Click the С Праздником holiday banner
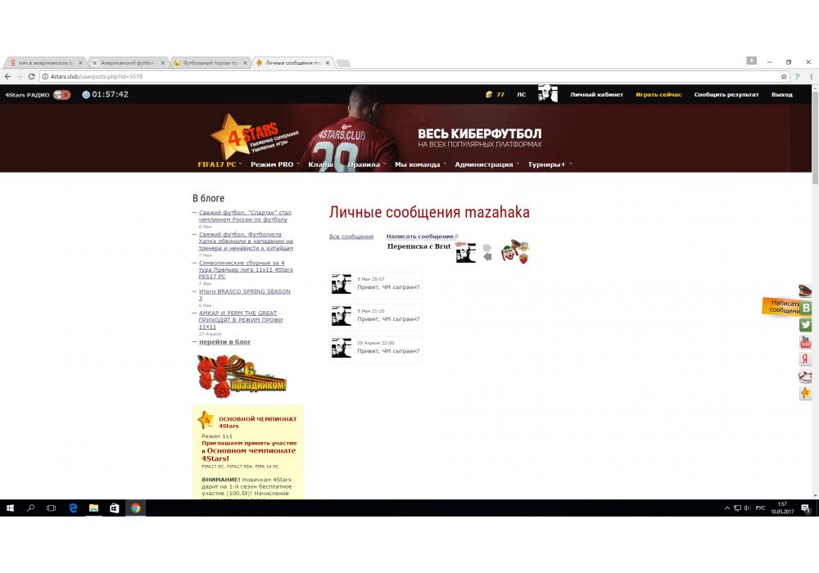Image resolution: width=819 pixels, height=573 pixels. (x=242, y=376)
